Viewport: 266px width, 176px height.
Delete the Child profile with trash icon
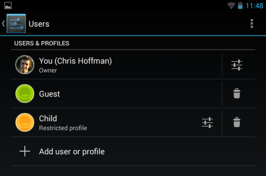pyautogui.click(x=237, y=122)
